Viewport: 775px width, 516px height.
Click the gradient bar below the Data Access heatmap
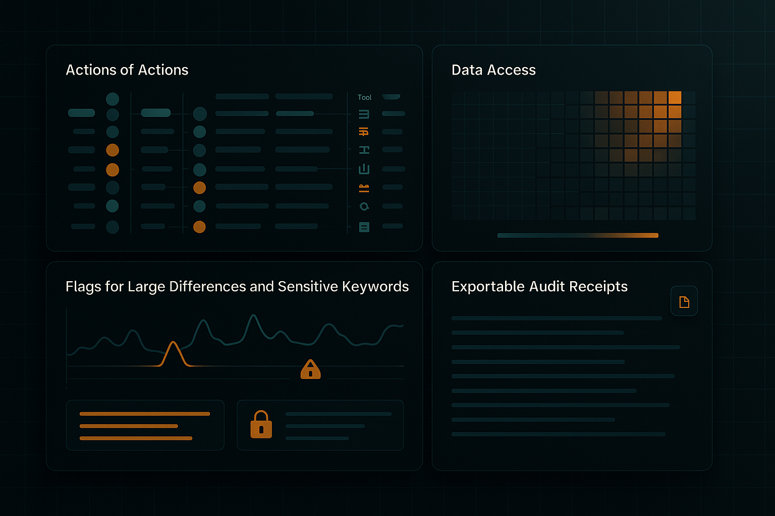click(578, 235)
